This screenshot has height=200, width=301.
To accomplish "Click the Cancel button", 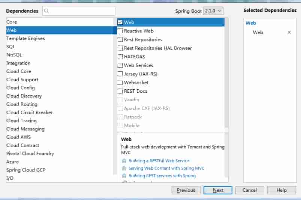I will [x=249, y=190].
